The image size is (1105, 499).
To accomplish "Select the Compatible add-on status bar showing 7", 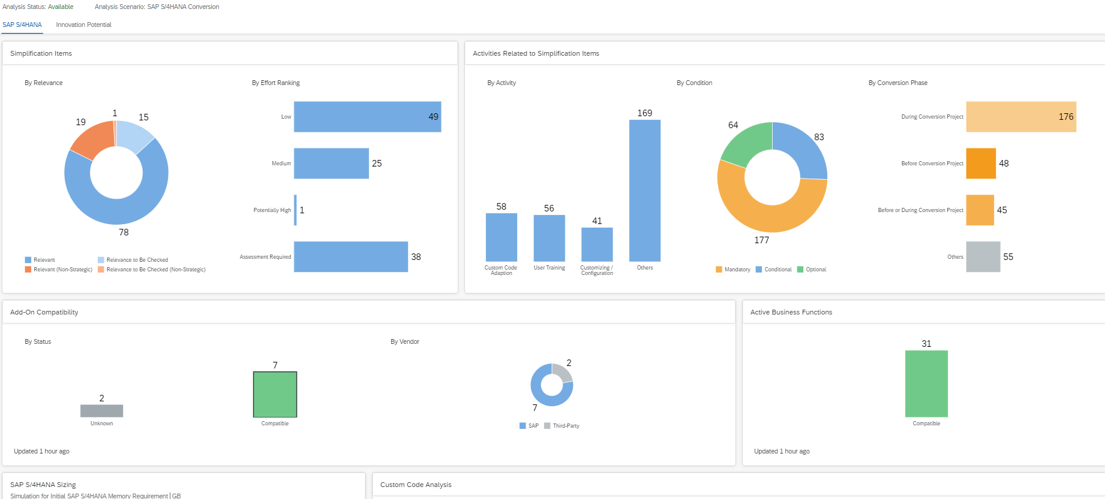I will 275,395.
